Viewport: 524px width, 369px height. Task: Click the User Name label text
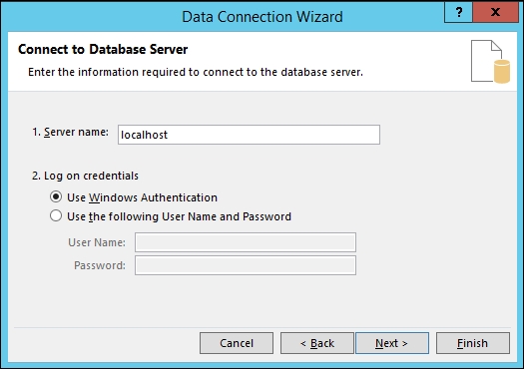click(97, 242)
